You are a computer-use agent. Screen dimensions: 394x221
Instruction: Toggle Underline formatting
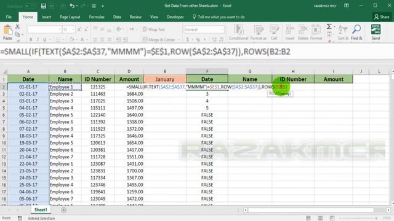click(44, 39)
